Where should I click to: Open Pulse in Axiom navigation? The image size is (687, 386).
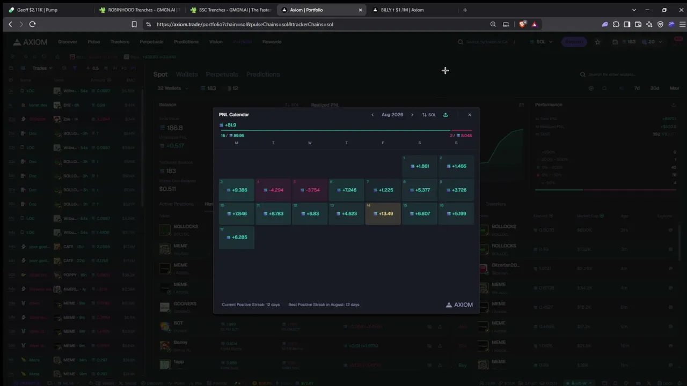tap(94, 42)
